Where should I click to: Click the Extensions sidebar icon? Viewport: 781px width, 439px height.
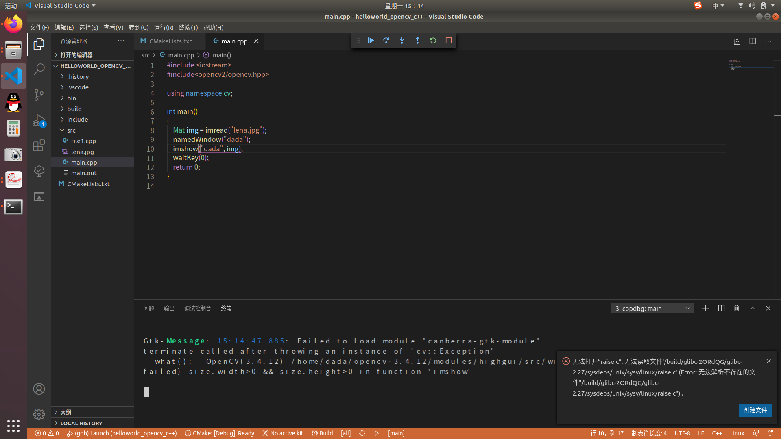39,145
